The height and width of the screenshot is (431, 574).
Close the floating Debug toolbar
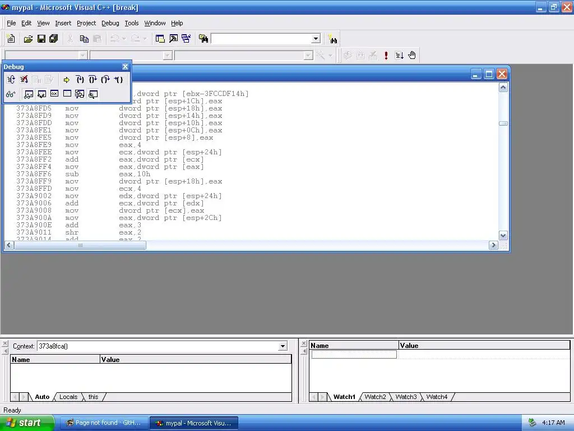click(125, 67)
